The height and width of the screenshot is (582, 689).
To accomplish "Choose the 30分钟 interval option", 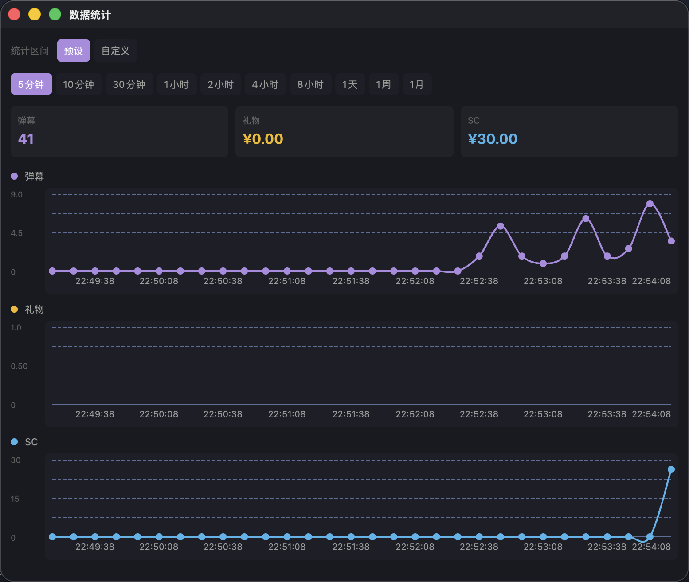I will coord(129,84).
